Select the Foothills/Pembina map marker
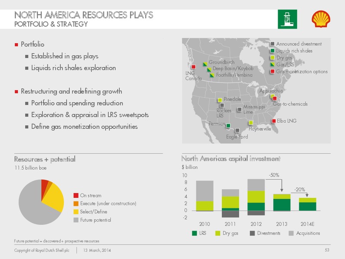345x259 pixels. [x=212, y=75]
